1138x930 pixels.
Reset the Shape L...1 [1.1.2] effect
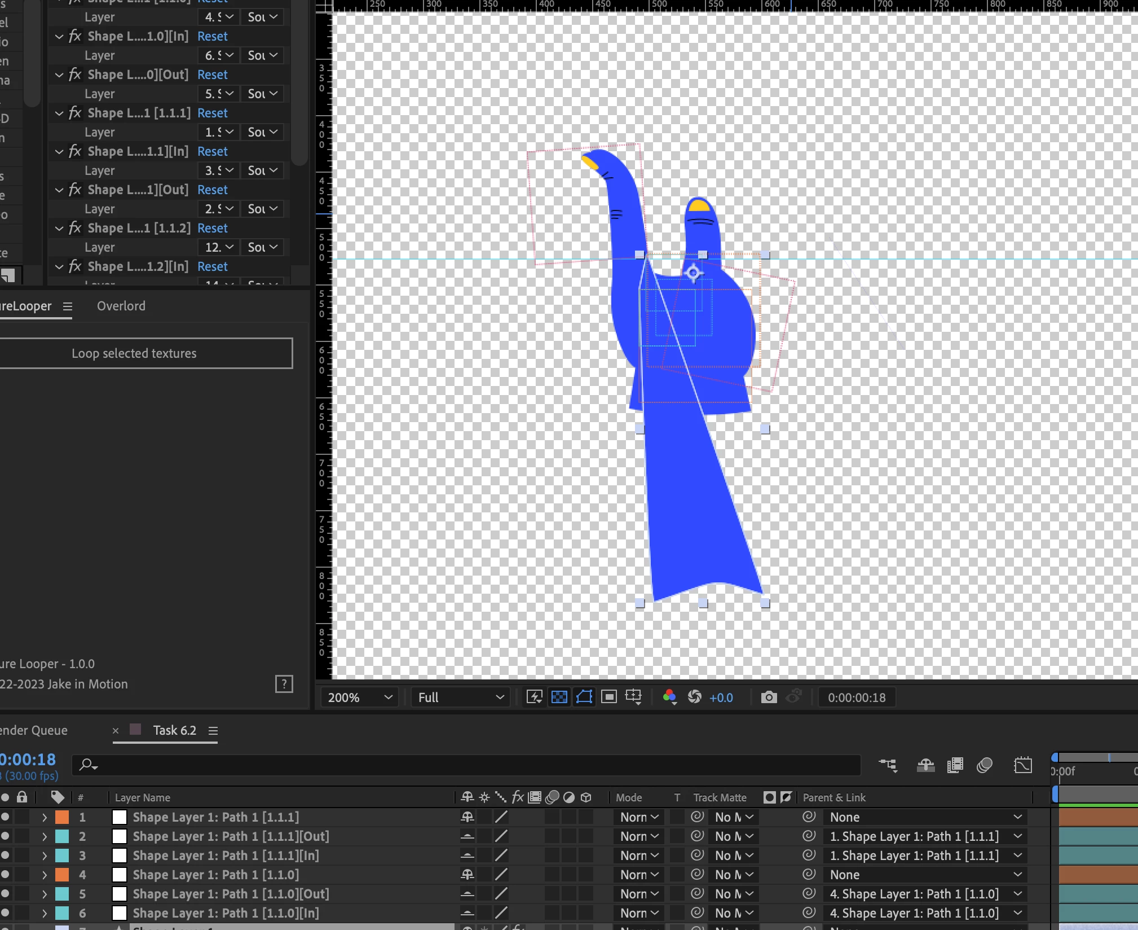tap(212, 228)
